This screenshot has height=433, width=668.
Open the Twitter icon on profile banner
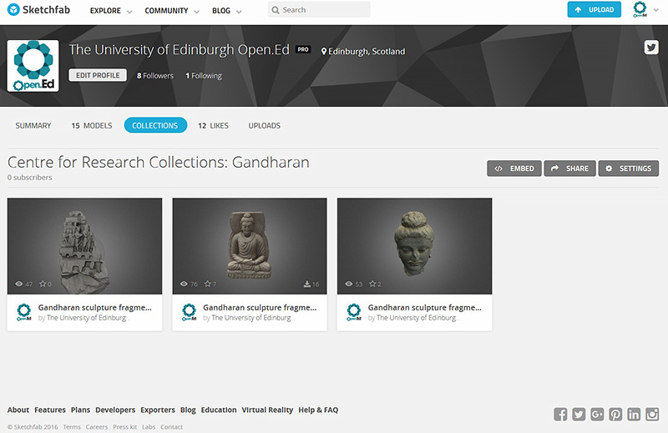(651, 48)
